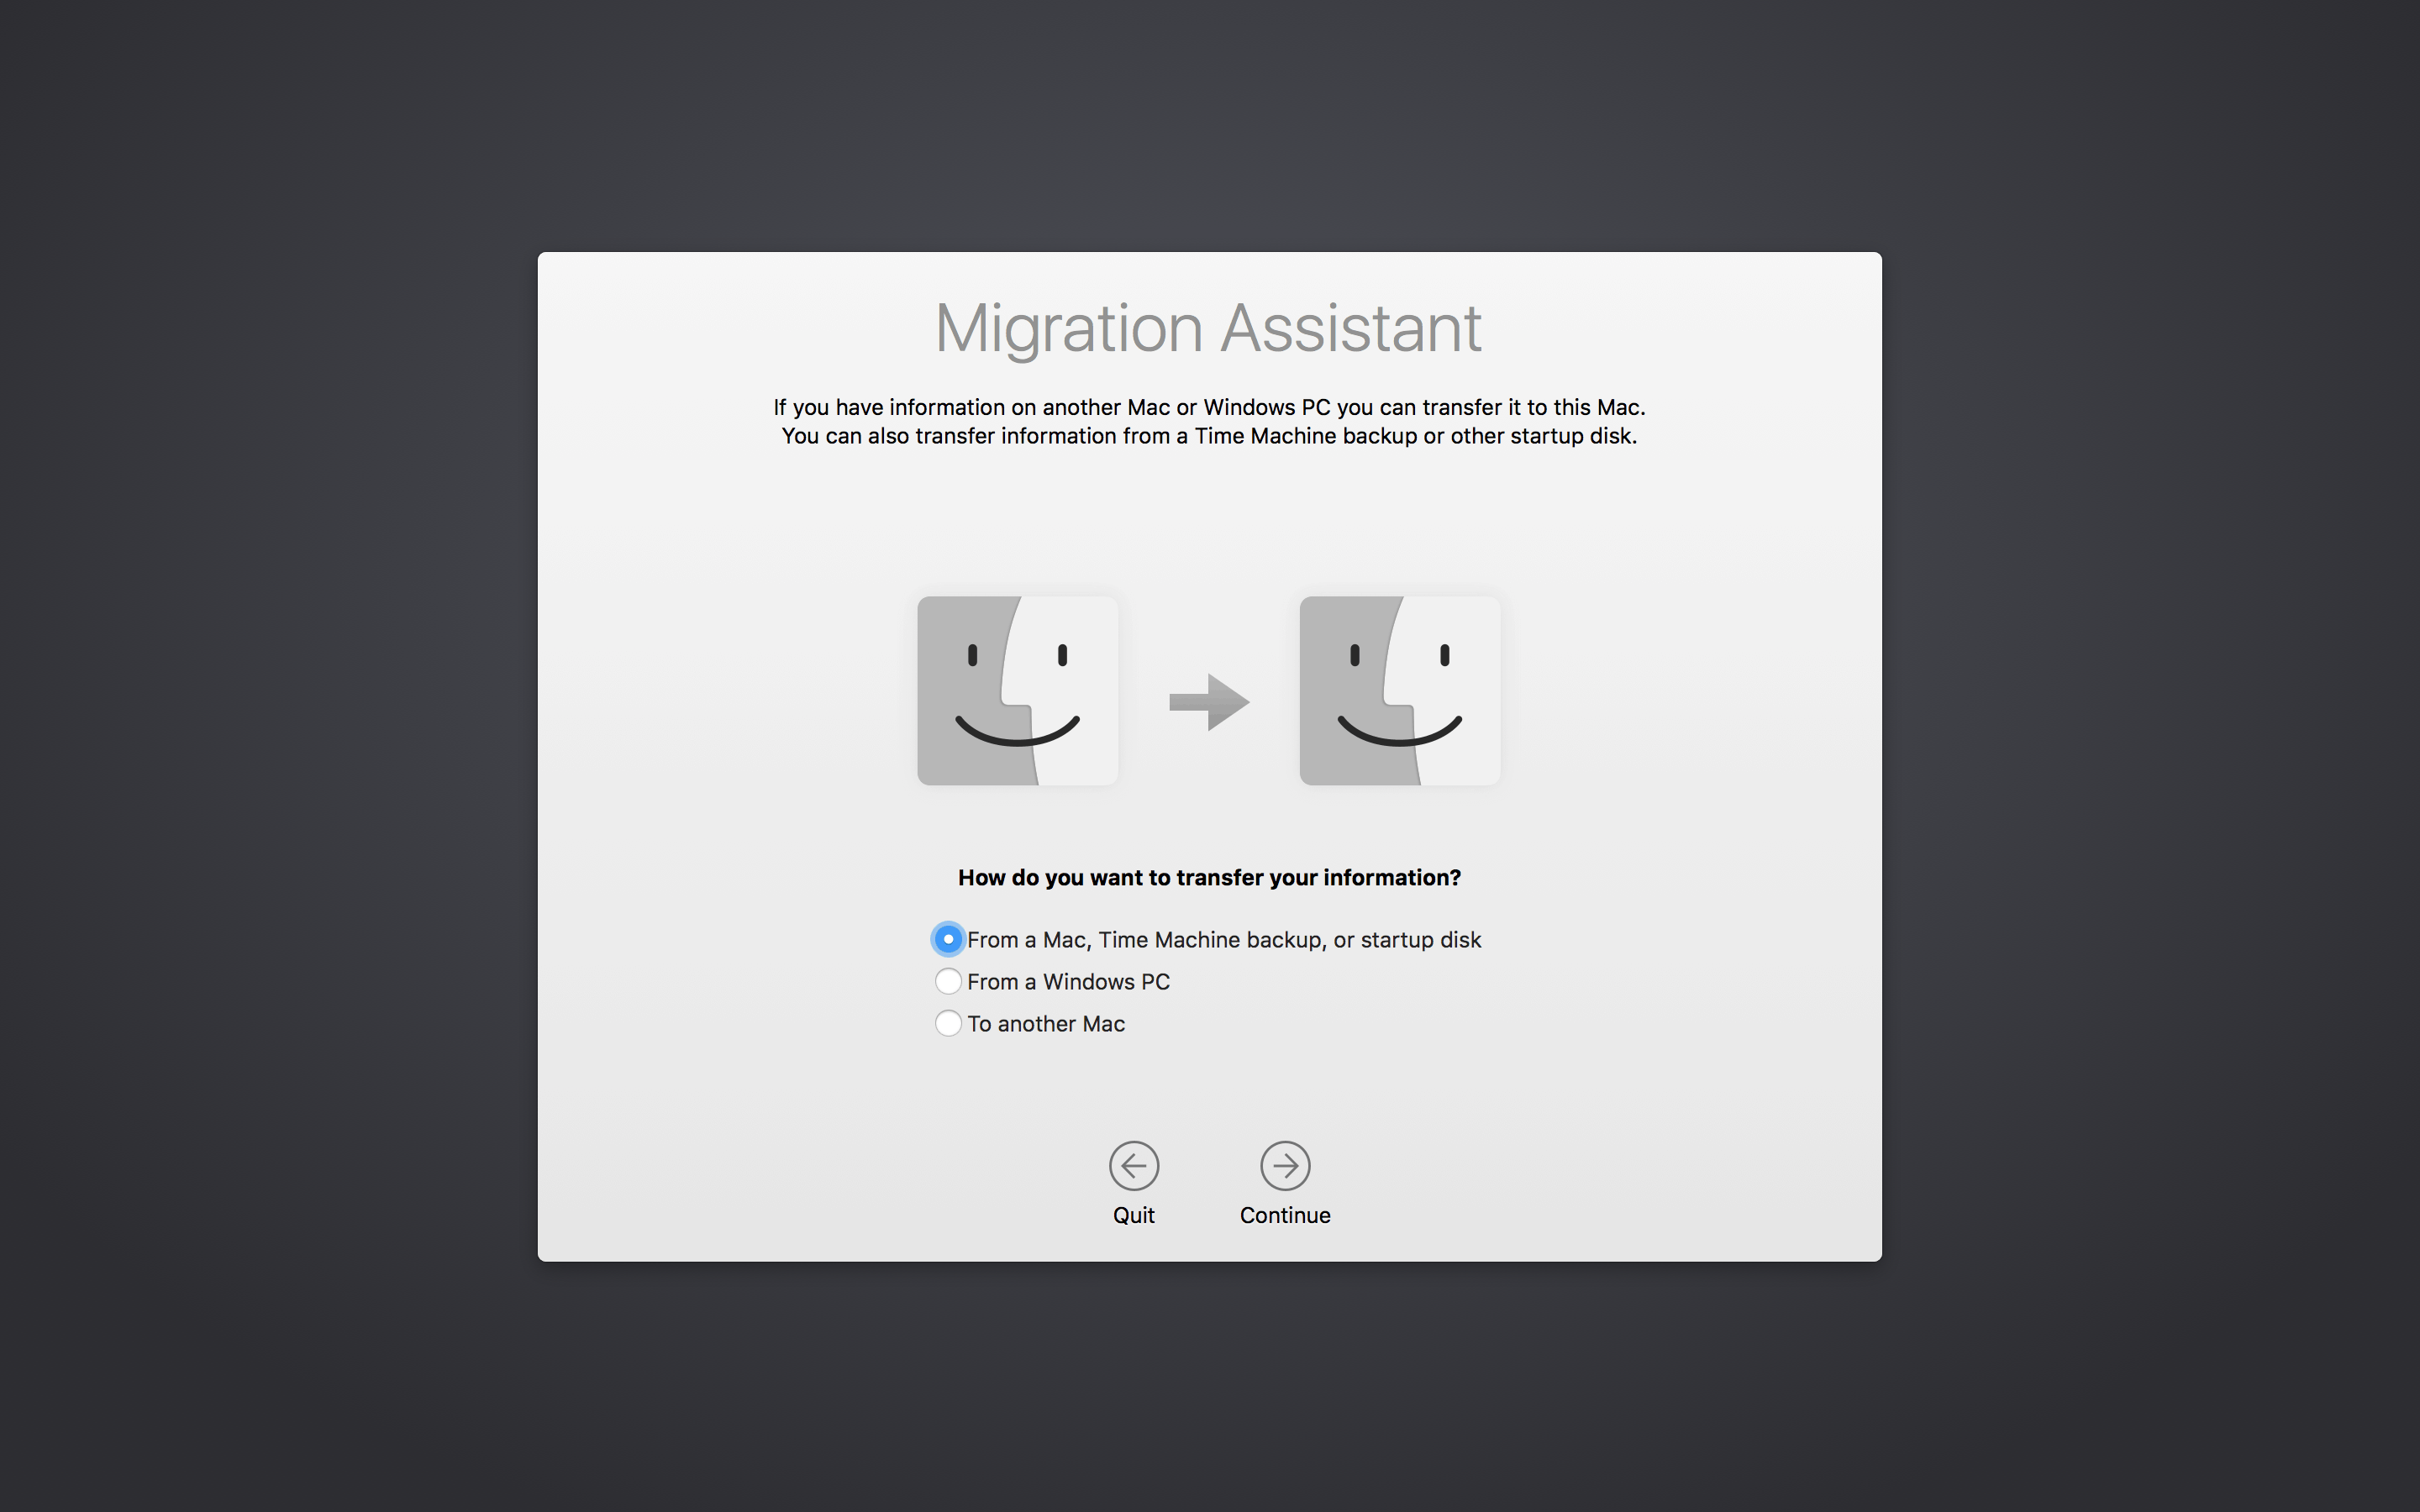Viewport: 2420px width, 1512px height.
Task: Click the left source Finder face icon
Action: [x=1017, y=690]
